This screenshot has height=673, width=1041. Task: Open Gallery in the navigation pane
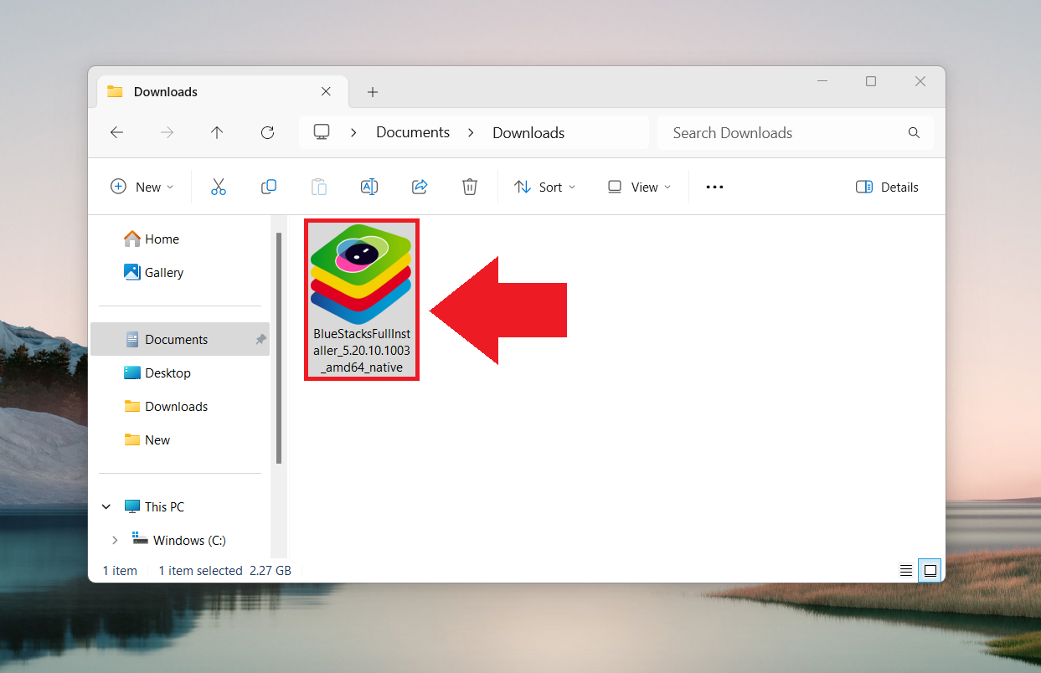153,272
